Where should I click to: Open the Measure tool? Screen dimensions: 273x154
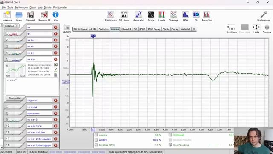pos(7,16)
